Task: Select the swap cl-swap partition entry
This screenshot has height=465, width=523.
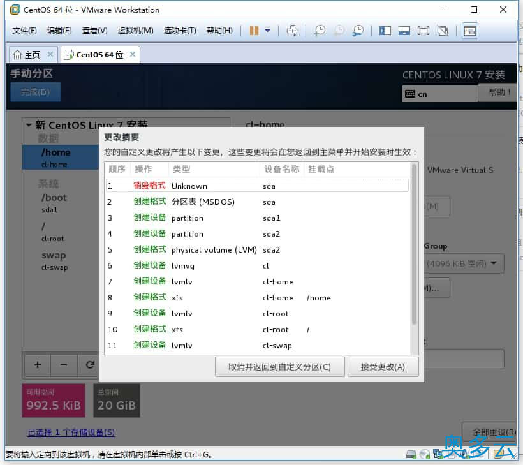Action: coord(61,260)
